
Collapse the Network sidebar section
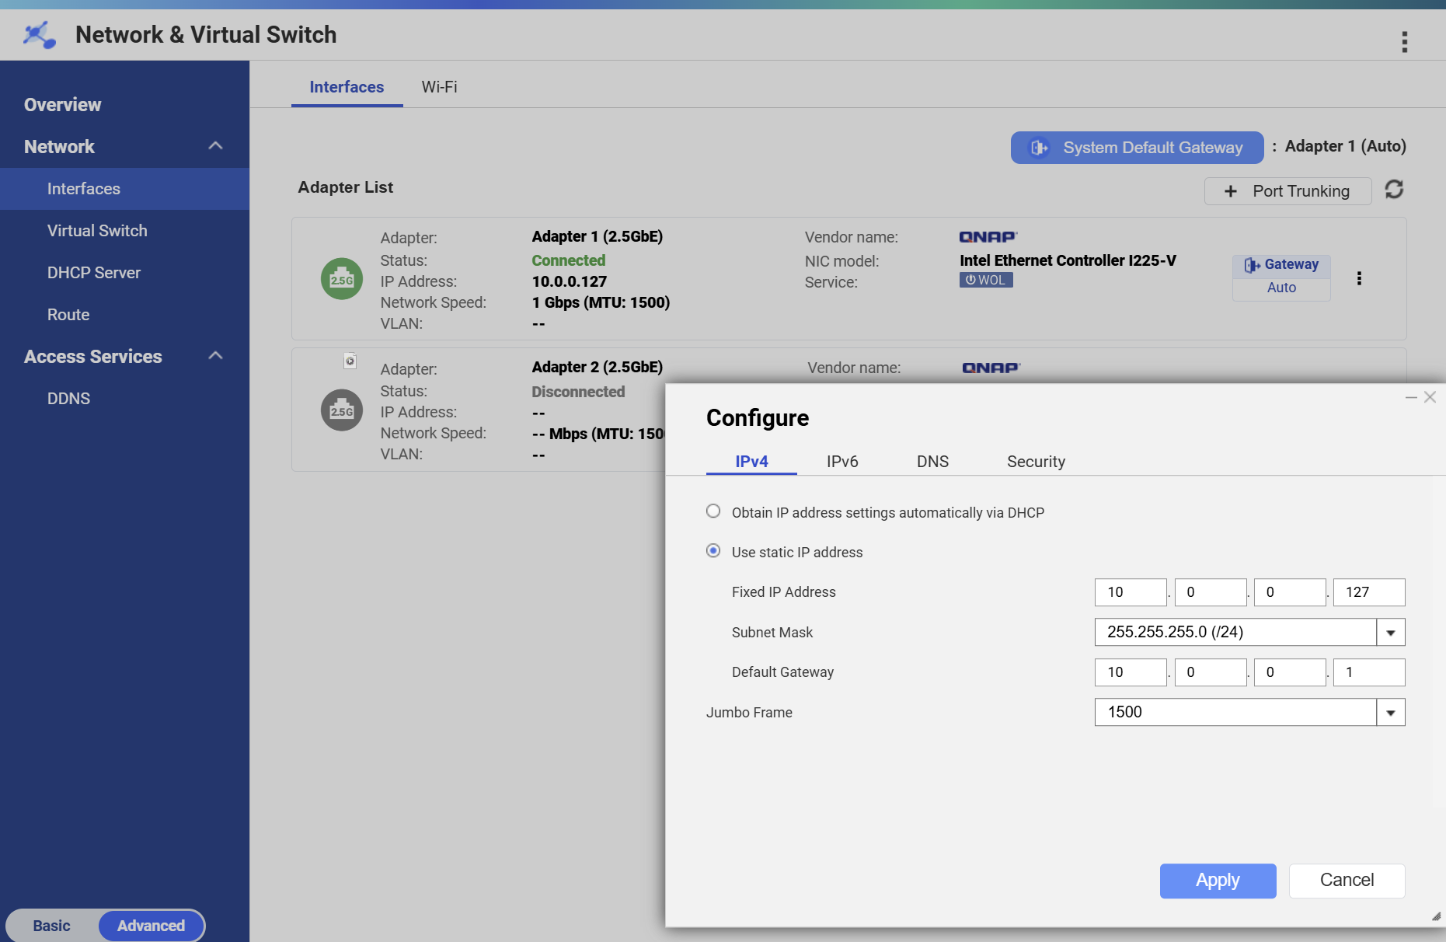click(216, 146)
